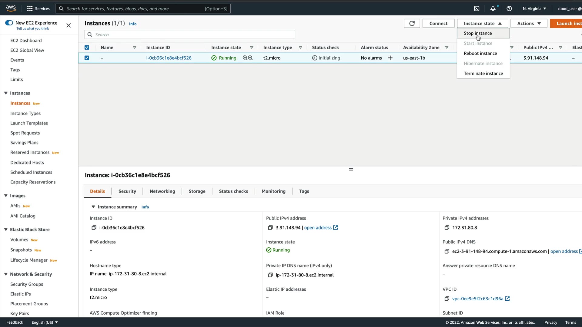Open the CloudShell terminal icon
The width and height of the screenshot is (582, 327).
pyautogui.click(x=477, y=8)
